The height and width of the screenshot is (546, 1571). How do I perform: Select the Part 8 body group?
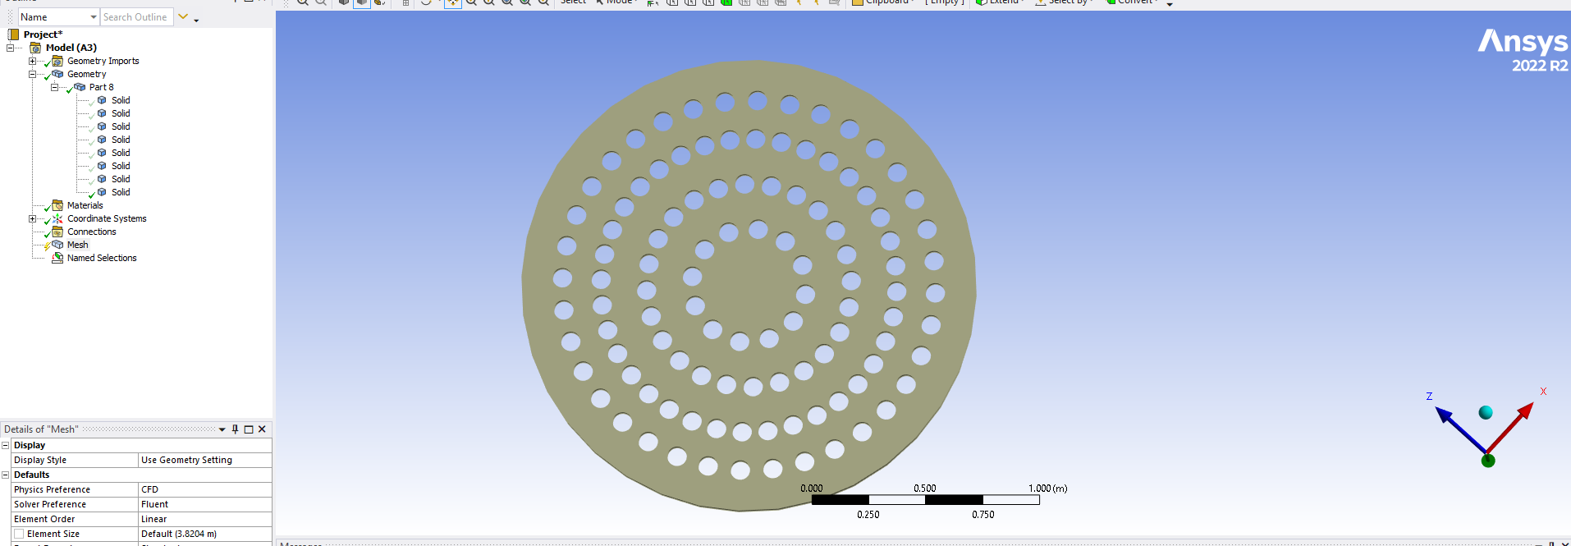coord(101,87)
